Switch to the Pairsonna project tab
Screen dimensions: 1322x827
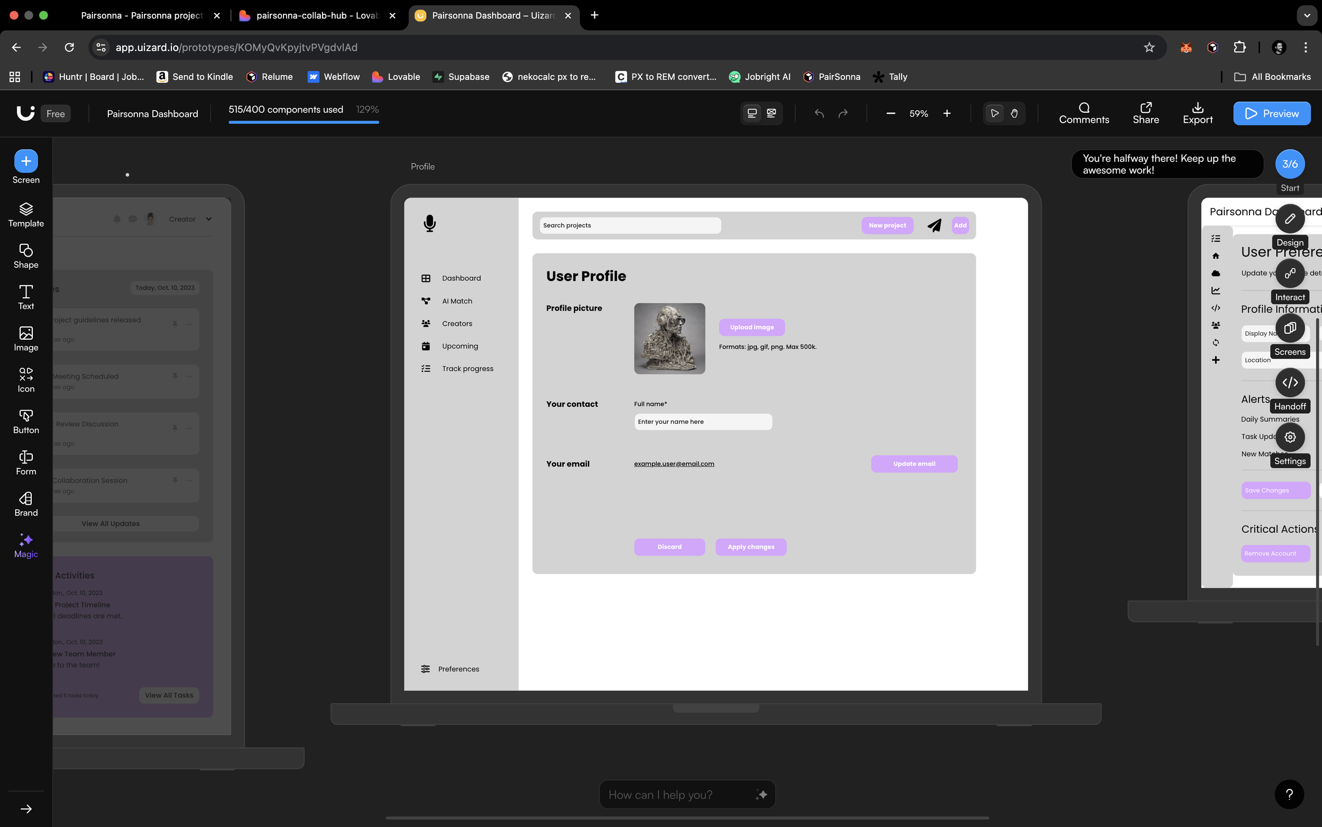pyautogui.click(x=142, y=15)
